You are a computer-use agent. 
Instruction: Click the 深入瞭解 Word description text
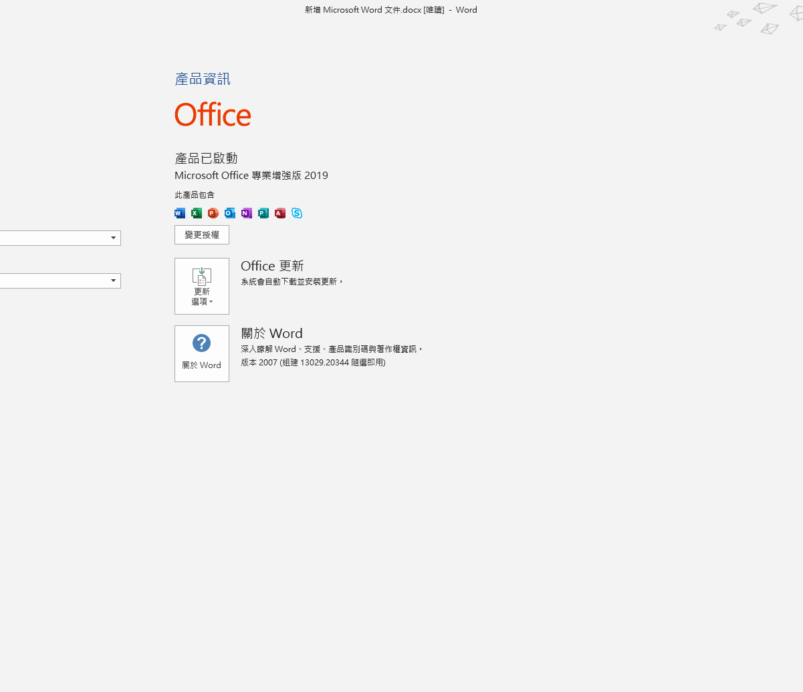click(332, 349)
